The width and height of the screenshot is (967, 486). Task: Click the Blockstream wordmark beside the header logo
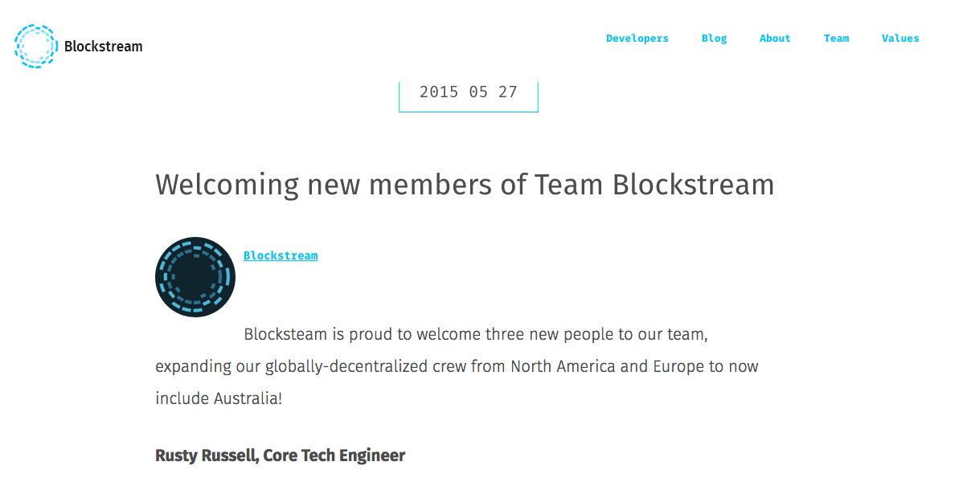pyautogui.click(x=103, y=47)
